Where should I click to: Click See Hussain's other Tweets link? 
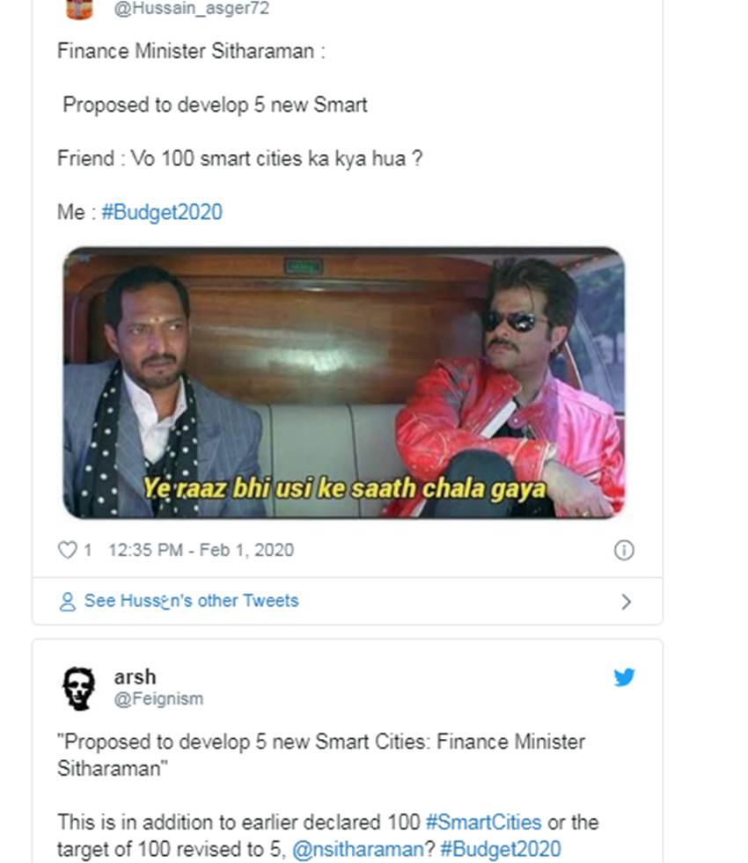click(191, 601)
